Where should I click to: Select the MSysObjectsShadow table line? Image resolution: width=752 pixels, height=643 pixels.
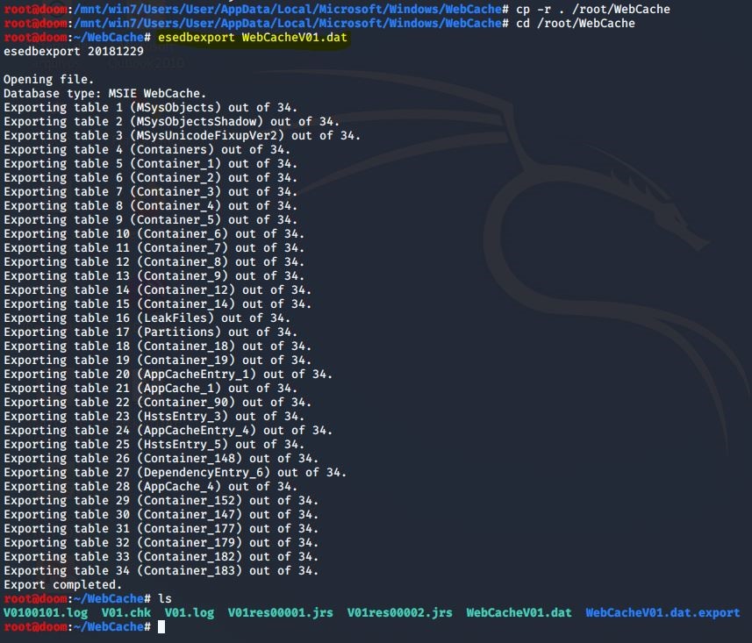(173, 122)
